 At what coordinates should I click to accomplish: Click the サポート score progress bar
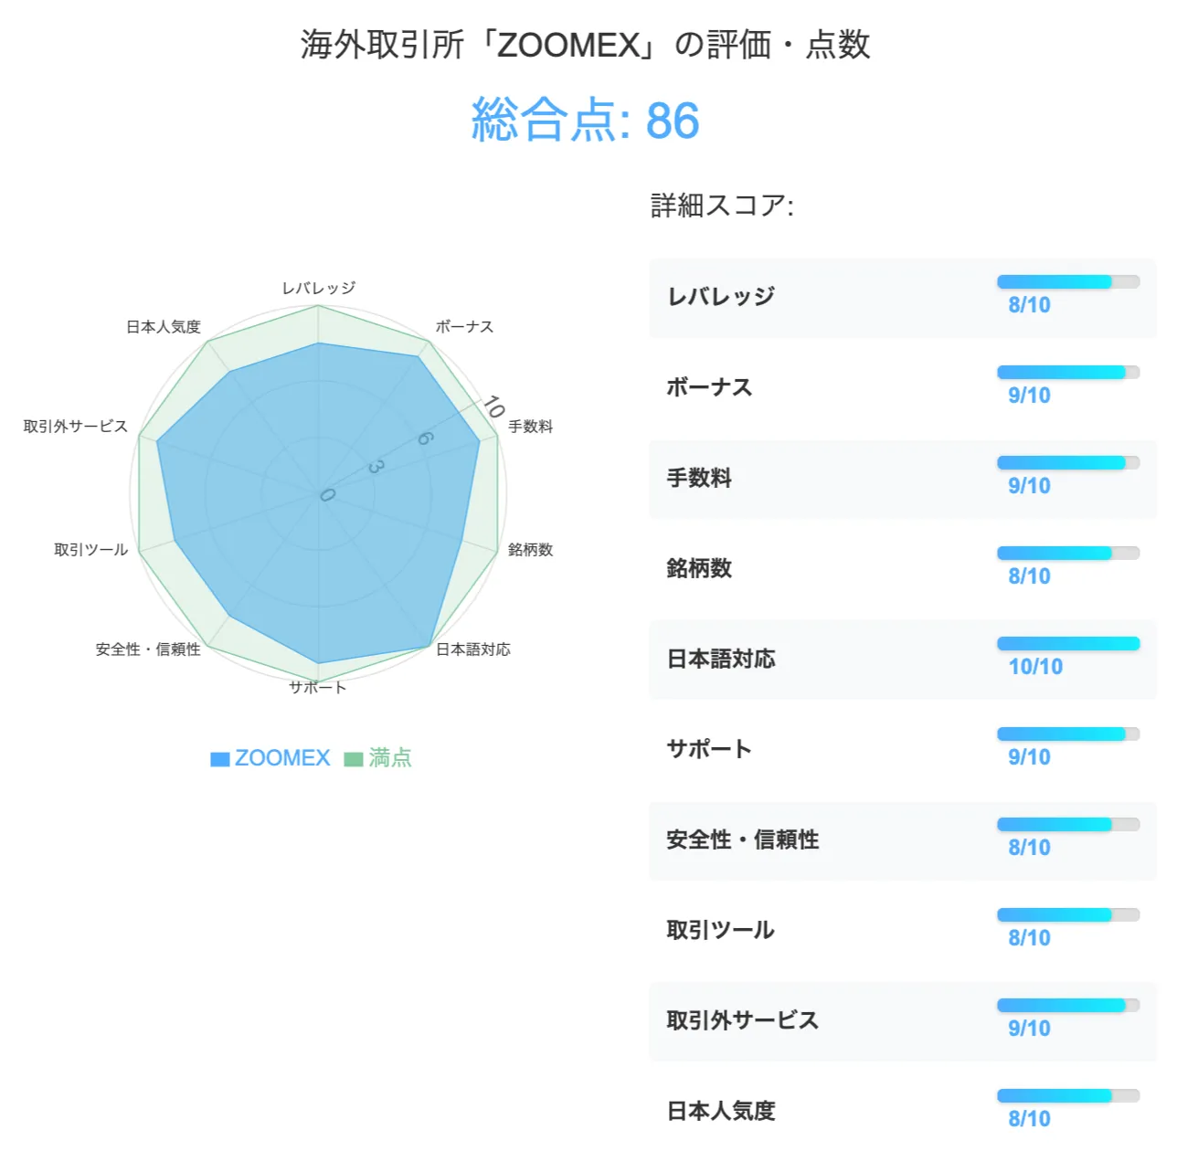[x=1068, y=734]
